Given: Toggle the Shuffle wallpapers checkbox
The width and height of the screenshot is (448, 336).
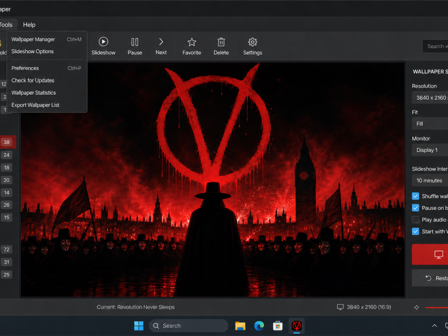Looking at the screenshot, I should 416,196.
